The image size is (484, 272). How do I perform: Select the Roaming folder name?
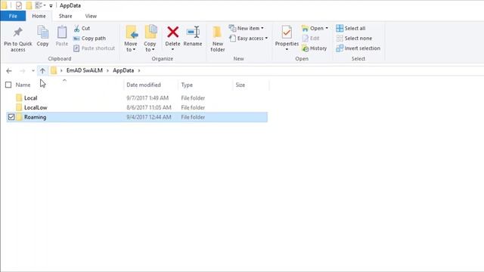[x=36, y=117]
